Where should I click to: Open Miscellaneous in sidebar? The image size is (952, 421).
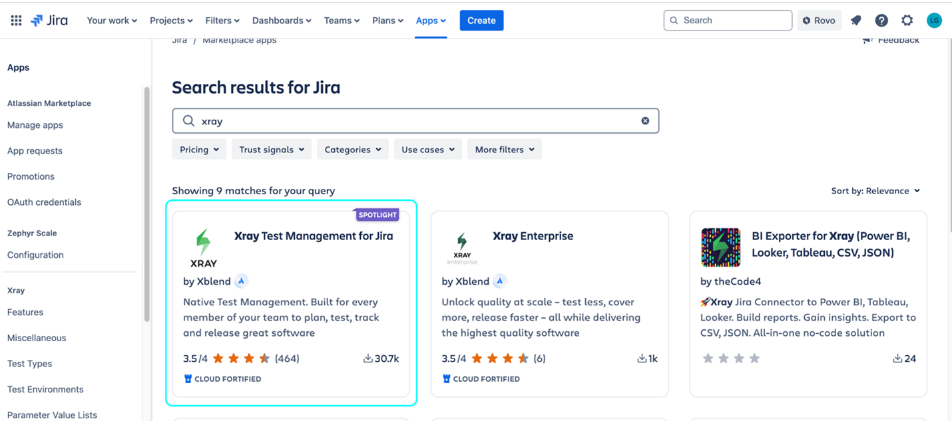pos(37,338)
